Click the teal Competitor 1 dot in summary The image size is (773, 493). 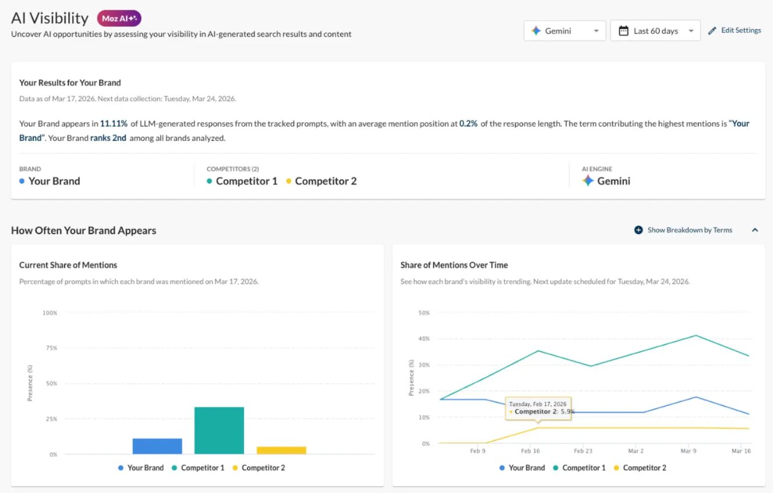[209, 181]
